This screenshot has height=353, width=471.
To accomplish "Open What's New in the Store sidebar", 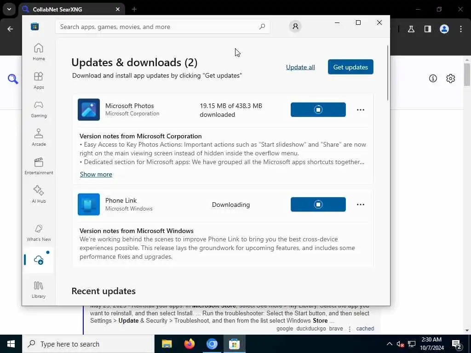I will (39, 233).
